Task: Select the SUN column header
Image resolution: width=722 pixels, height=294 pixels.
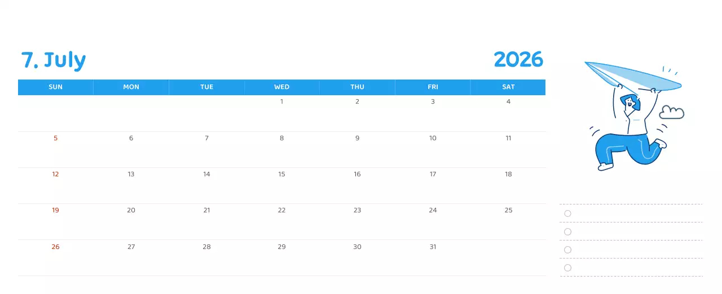Action: (x=55, y=87)
